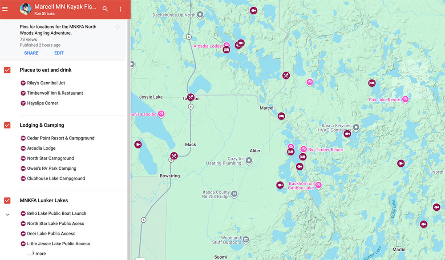Click the Fox Lake Resort marker

[x=405, y=100]
